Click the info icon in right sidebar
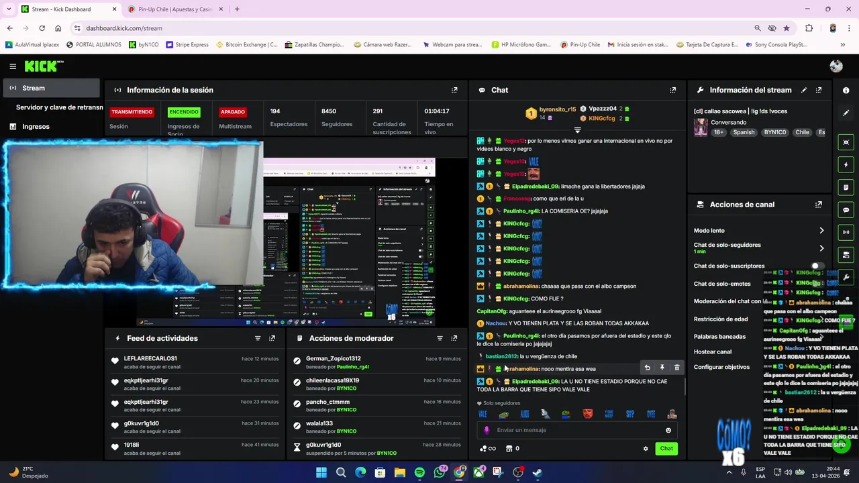859x483 pixels. click(x=846, y=90)
